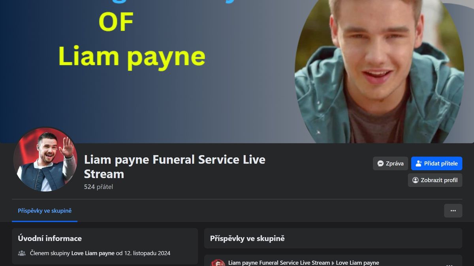Open the cover photo circular portrait
The height and width of the screenshot is (266, 474).
point(379,71)
